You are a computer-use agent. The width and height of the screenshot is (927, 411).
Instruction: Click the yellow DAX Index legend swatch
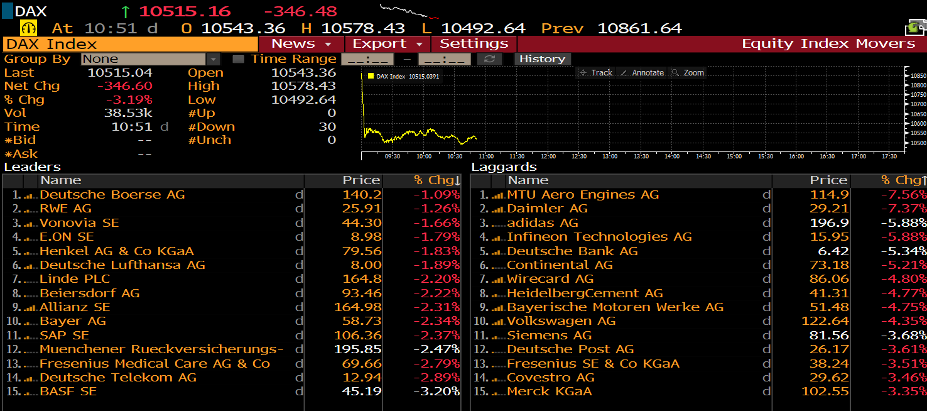371,76
